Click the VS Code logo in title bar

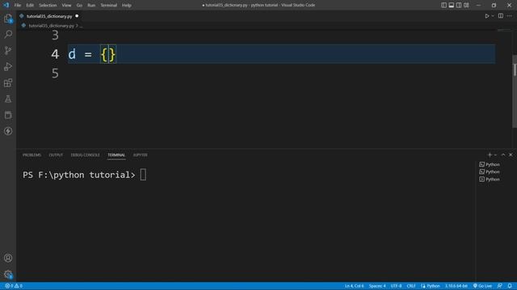coord(6,5)
